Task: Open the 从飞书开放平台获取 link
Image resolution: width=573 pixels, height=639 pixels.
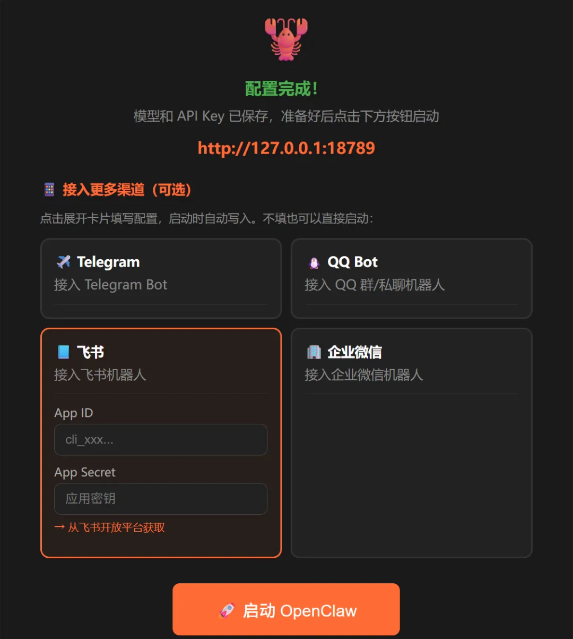Action: [x=110, y=527]
